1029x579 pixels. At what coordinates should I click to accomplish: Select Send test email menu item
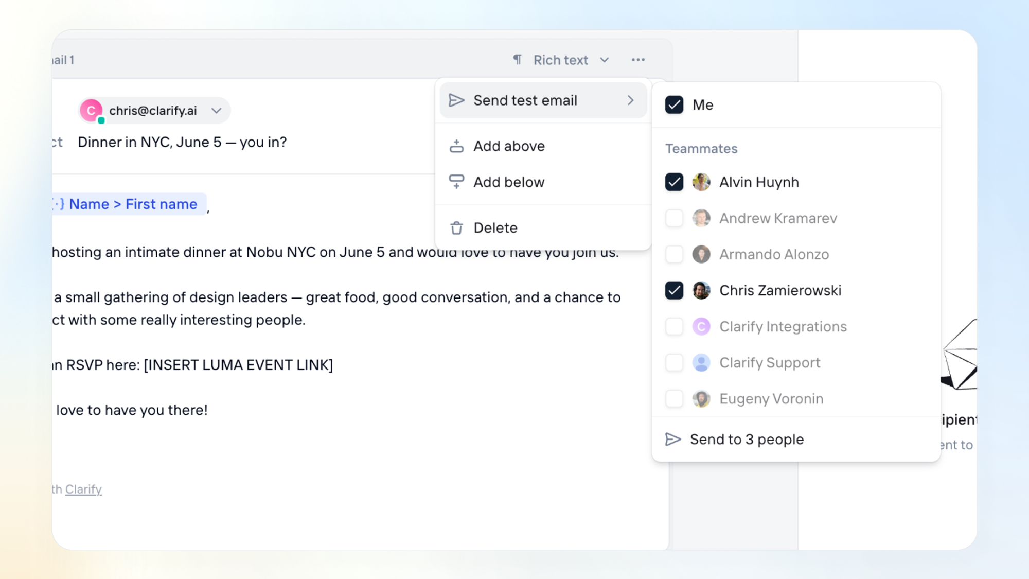click(x=543, y=100)
